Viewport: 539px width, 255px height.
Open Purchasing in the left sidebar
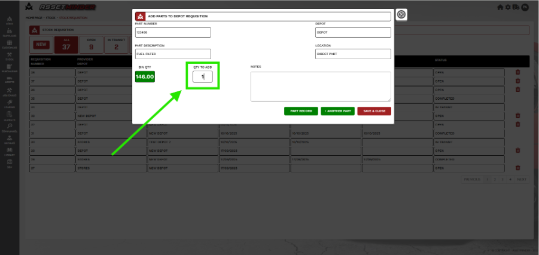pyautogui.click(x=10, y=68)
